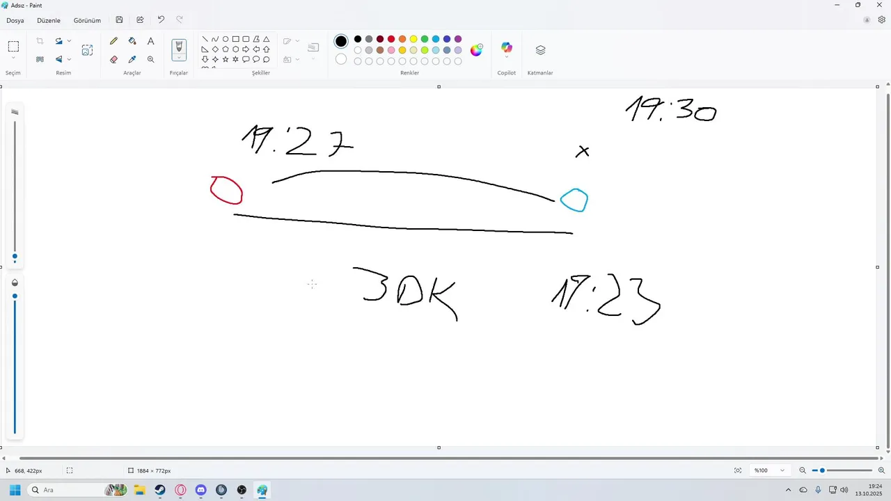891x501 pixels.
Task: Open Steam from the taskbar
Action: 160,490
